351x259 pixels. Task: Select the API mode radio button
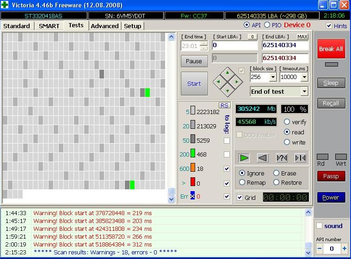246,25
